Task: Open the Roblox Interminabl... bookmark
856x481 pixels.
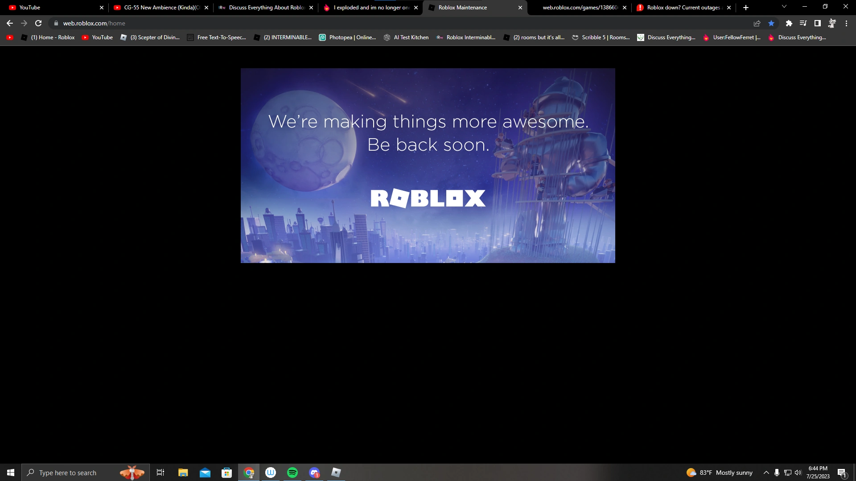Action: pos(466,37)
